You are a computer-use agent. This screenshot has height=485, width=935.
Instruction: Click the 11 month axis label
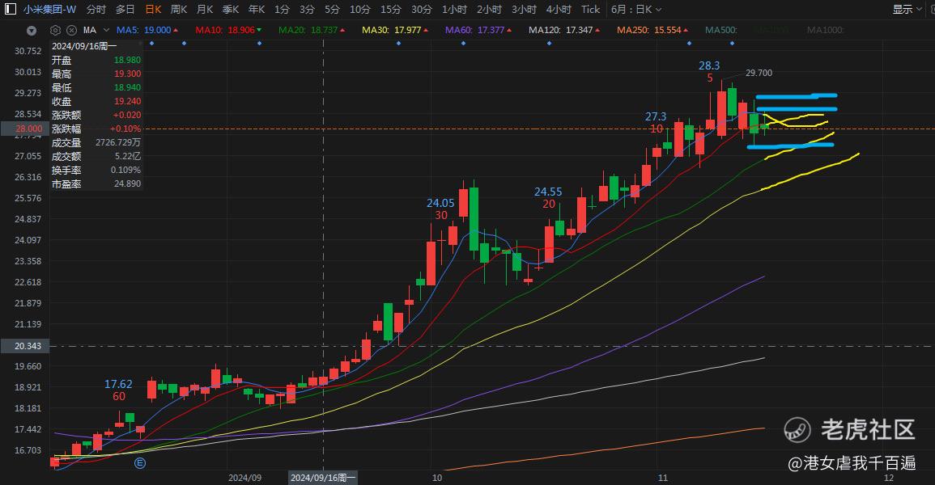pyautogui.click(x=662, y=477)
